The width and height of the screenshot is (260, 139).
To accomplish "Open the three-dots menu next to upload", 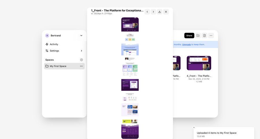I will coord(211,36).
